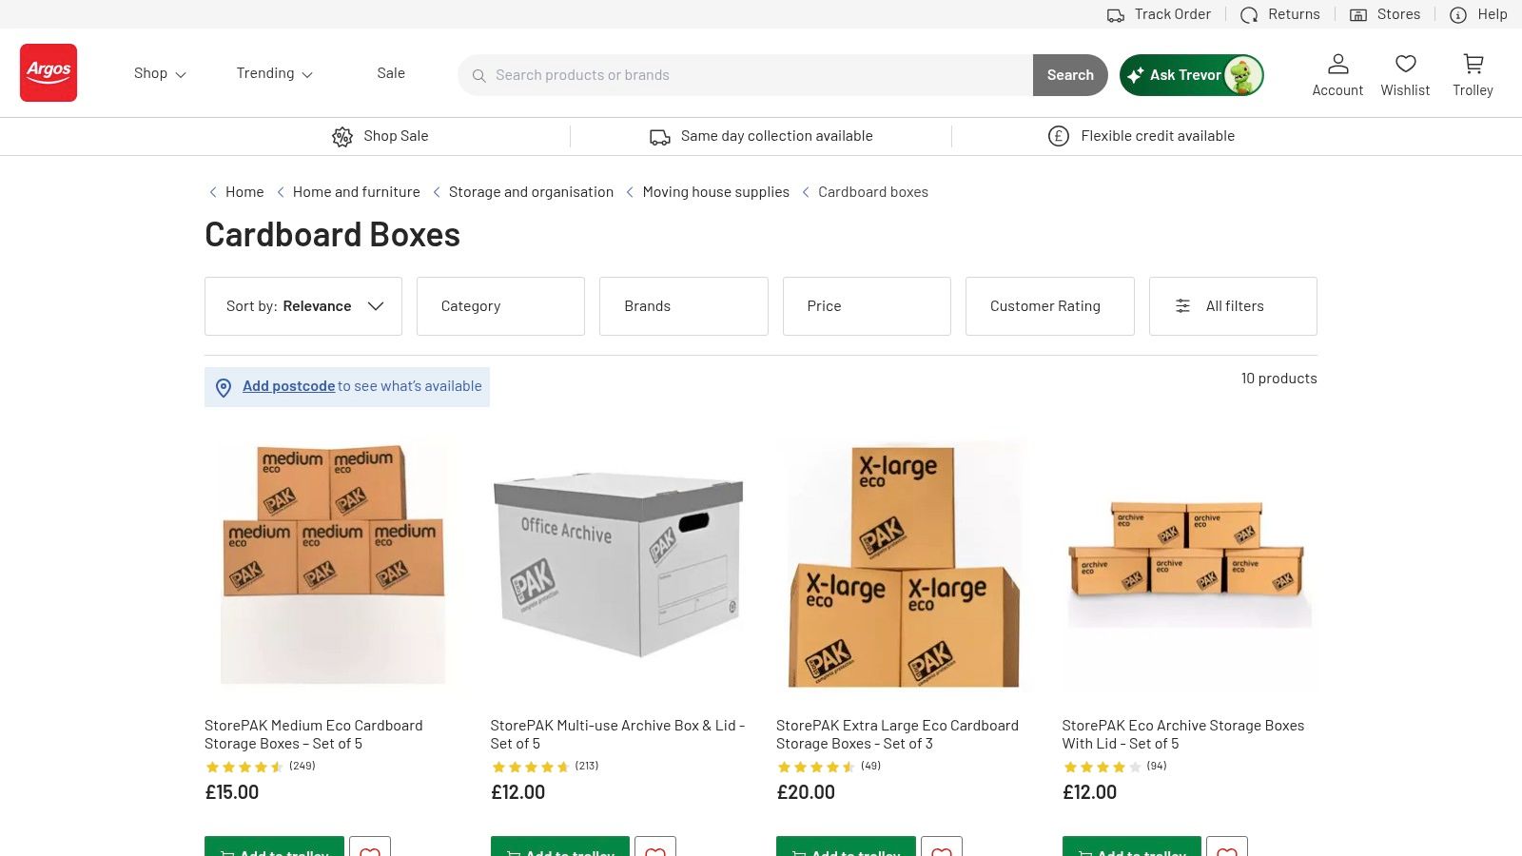
Task: Click the Returns icon
Action: [1249, 14]
